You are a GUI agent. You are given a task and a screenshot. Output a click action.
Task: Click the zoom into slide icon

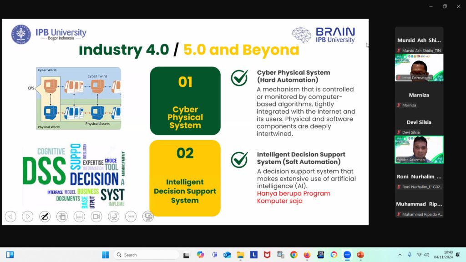pyautogui.click(x=113, y=217)
